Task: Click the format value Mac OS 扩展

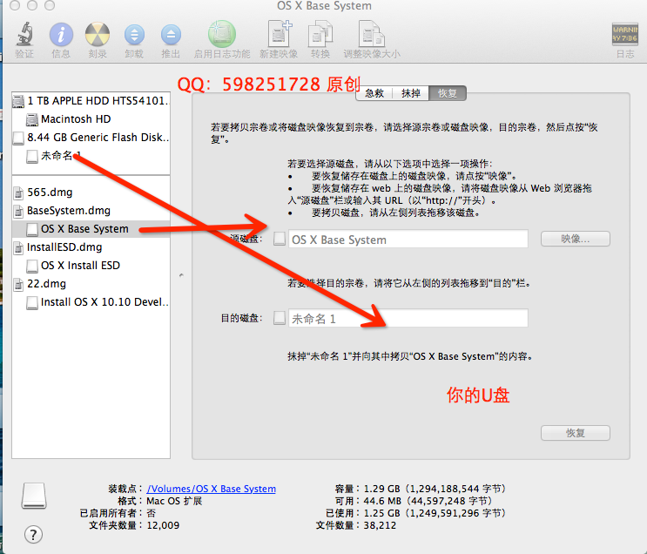Action: coord(174,501)
